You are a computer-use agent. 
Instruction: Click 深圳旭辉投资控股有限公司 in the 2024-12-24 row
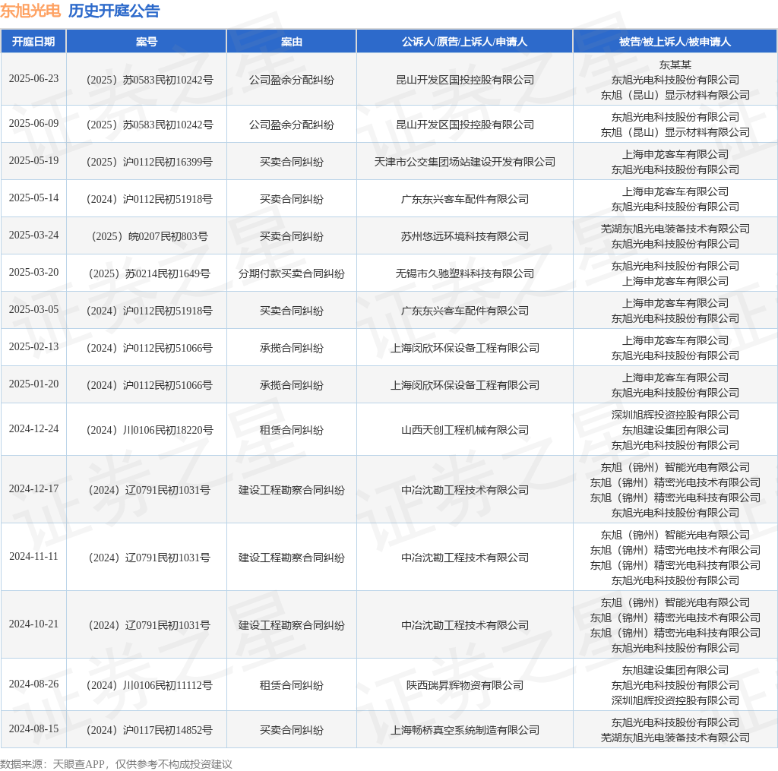pyautogui.click(x=675, y=415)
